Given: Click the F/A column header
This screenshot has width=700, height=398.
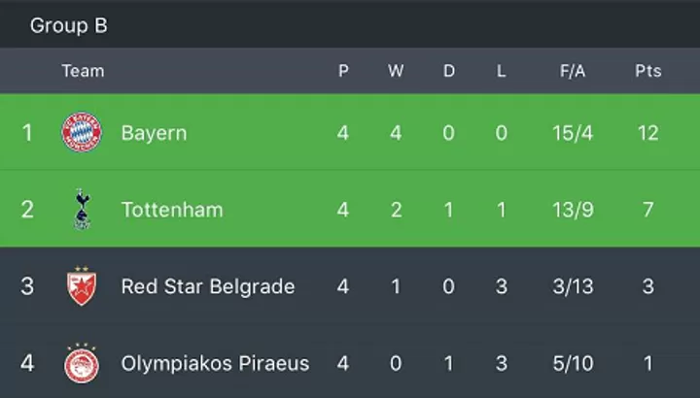Looking at the screenshot, I should click(x=573, y=71).
